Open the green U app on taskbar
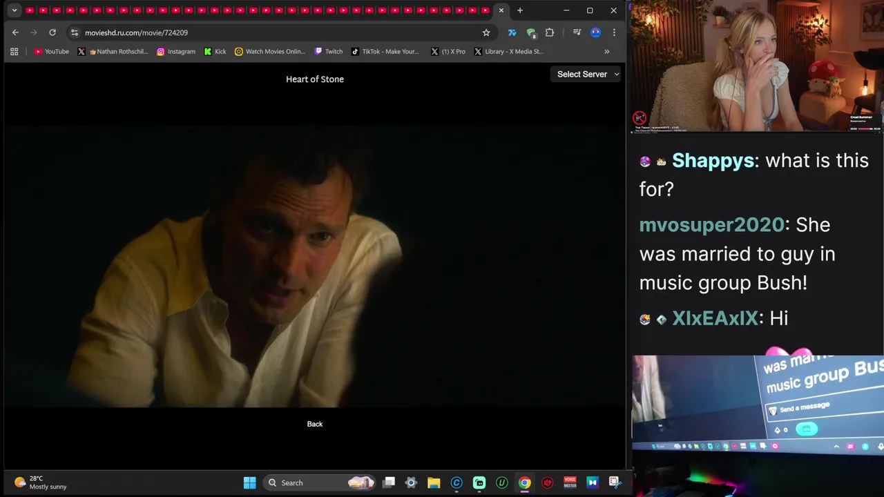 502,483
